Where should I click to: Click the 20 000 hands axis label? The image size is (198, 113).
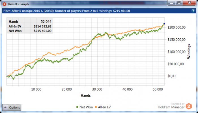point(67,89)
